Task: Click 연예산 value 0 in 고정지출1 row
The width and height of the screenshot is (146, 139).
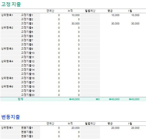Action: (x=59, y=15)
